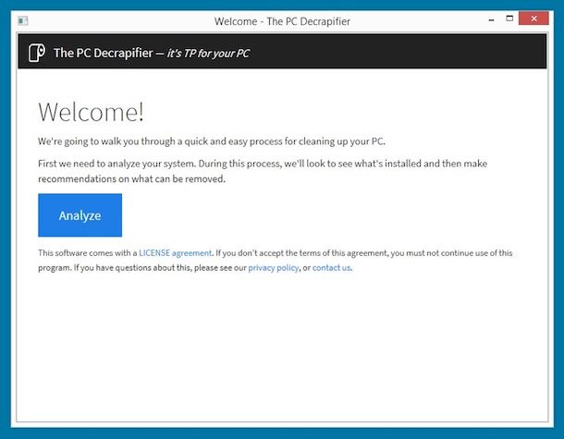The width and height of the screenshot is (564, 439).
Task: Click the Analyze button
Action: click(x=80, y=215)
